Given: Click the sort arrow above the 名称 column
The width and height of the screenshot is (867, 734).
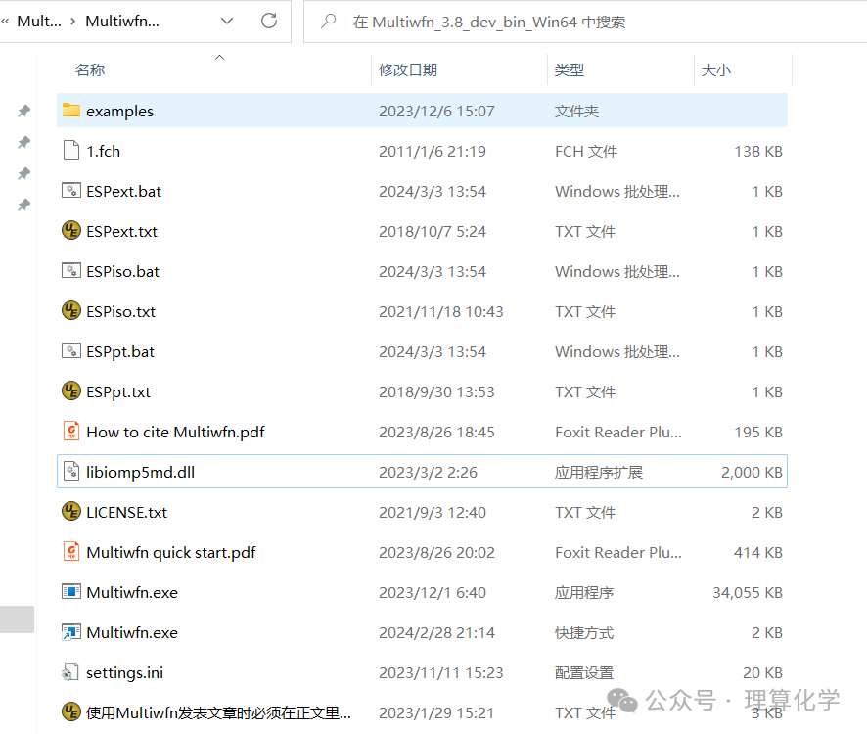Looking at the screenshot, I should pos(219,57).
